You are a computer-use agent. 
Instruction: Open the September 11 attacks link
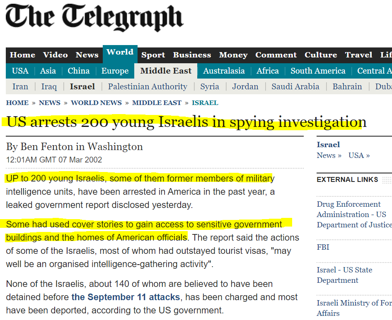pyautogui.click(x=126, y=297)
